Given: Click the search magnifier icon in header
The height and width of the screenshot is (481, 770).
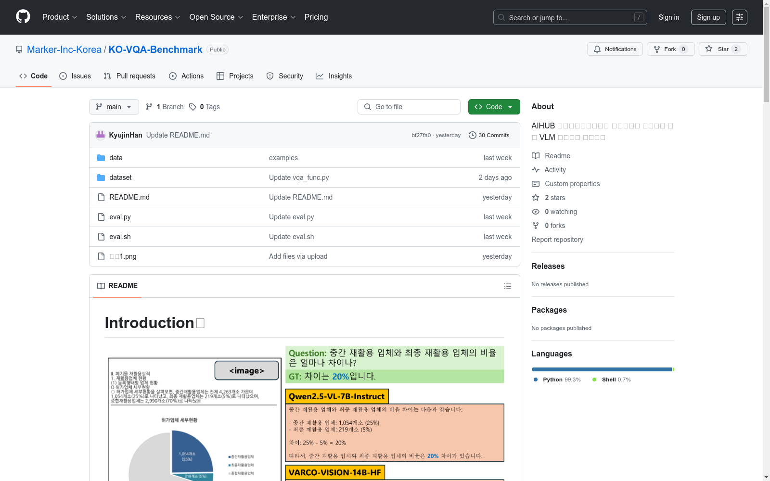Looking at the screenshot, I should (501, 17).
